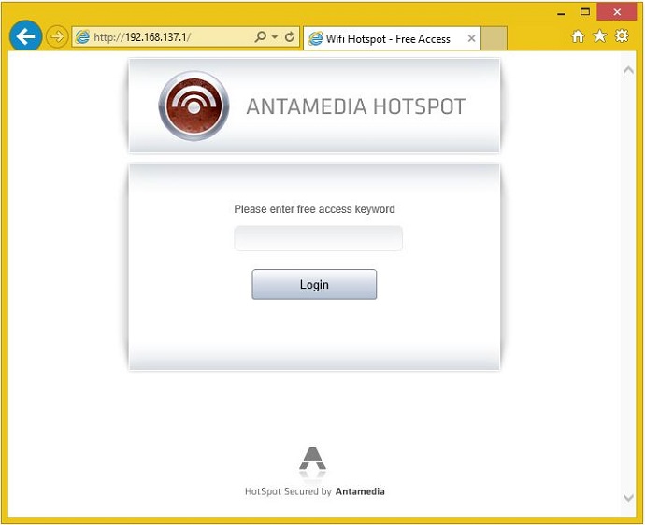Image resolution: width=645 pixels, height=525 pixels.
Task: Click the search magnifier in address bar
Action: pos(260,37)
